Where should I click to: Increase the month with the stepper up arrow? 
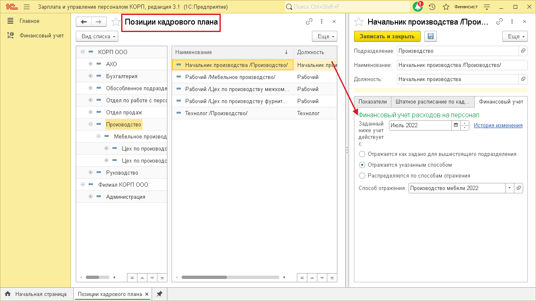tap(465, 123)
